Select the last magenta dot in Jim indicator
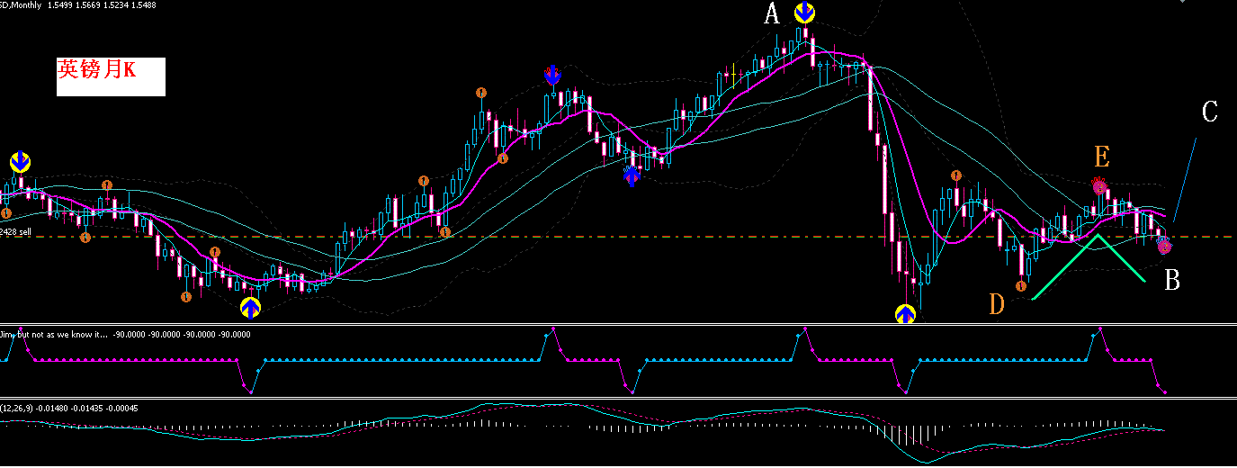Screen dimensions: 1237x468 click(x=1166, y=392)
